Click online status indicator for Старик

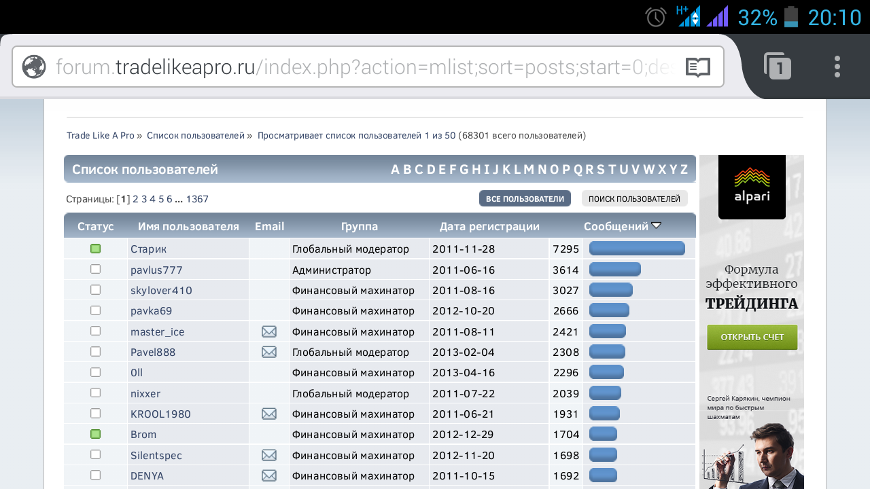click(x=96, y=249)
